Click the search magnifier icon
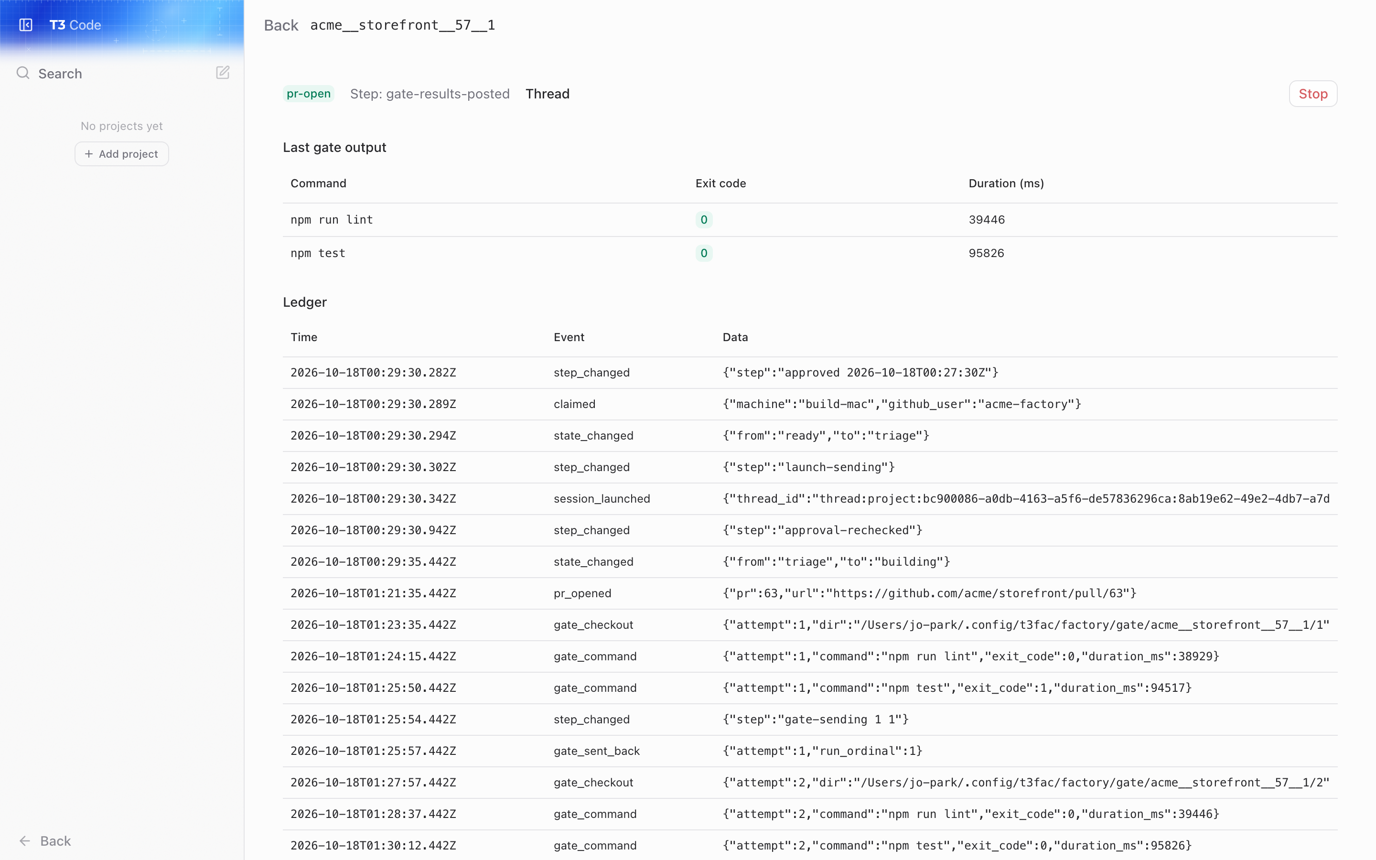Screen dimensions: 1376x860 pyautogui.click(x=23, y=73)
